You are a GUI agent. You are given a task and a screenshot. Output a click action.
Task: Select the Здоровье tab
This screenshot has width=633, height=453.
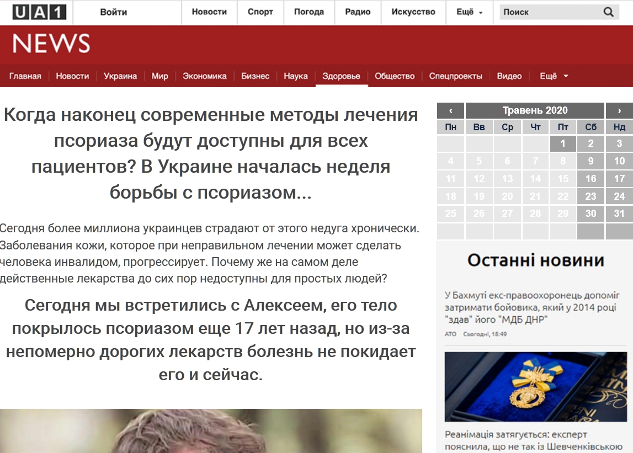click(341, 76)
